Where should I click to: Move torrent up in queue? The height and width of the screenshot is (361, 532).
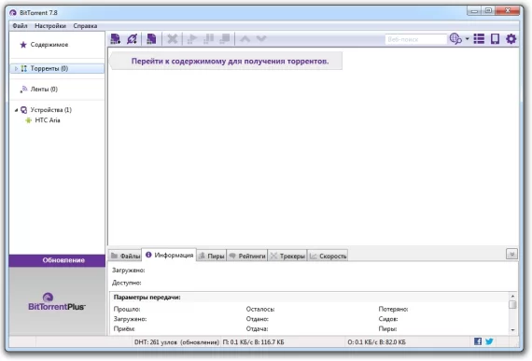tap(245, 39)
